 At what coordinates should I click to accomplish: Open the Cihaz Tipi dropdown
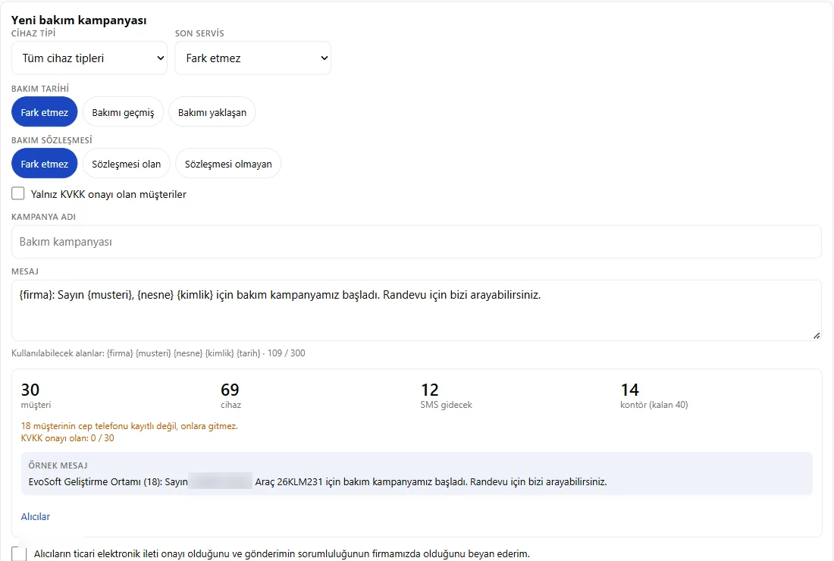coord(89,58)
